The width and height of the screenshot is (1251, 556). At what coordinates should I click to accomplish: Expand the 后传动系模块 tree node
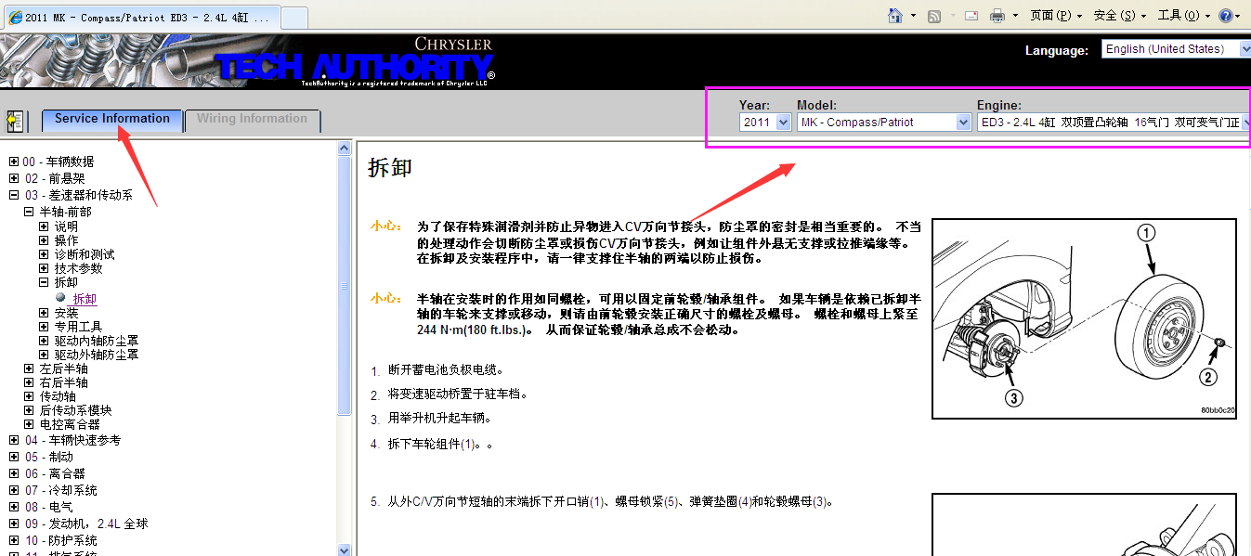tap(29, 410)
